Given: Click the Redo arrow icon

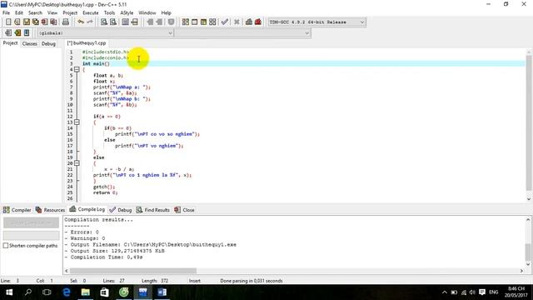Looking at the screenshot, I should point(90,22).
